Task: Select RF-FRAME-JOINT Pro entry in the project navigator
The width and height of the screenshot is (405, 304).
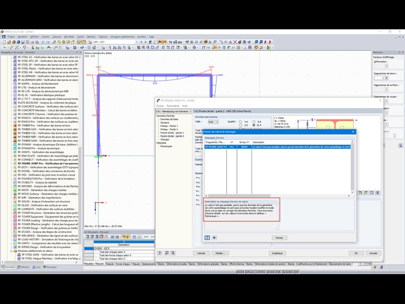Action: pyautogui.click(x=48, y=164)
